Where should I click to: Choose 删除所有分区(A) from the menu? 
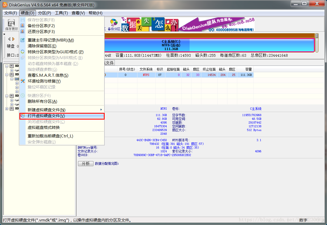pos(62,101)
